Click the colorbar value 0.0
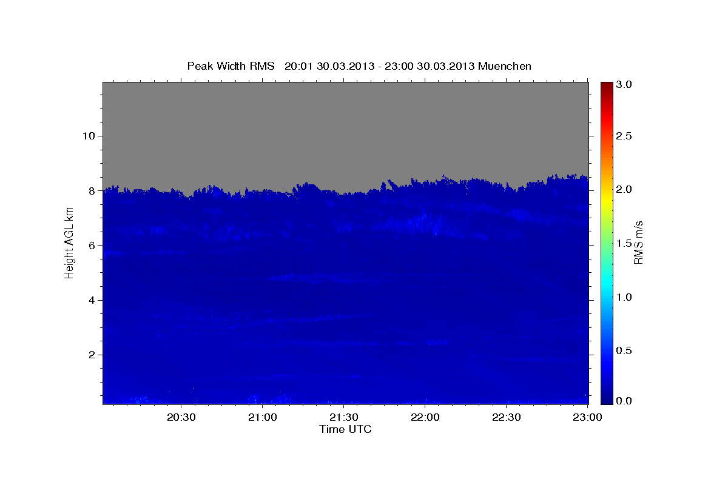Image resolution: width=728 pixels, height=485 pixels. coord(624,401)
